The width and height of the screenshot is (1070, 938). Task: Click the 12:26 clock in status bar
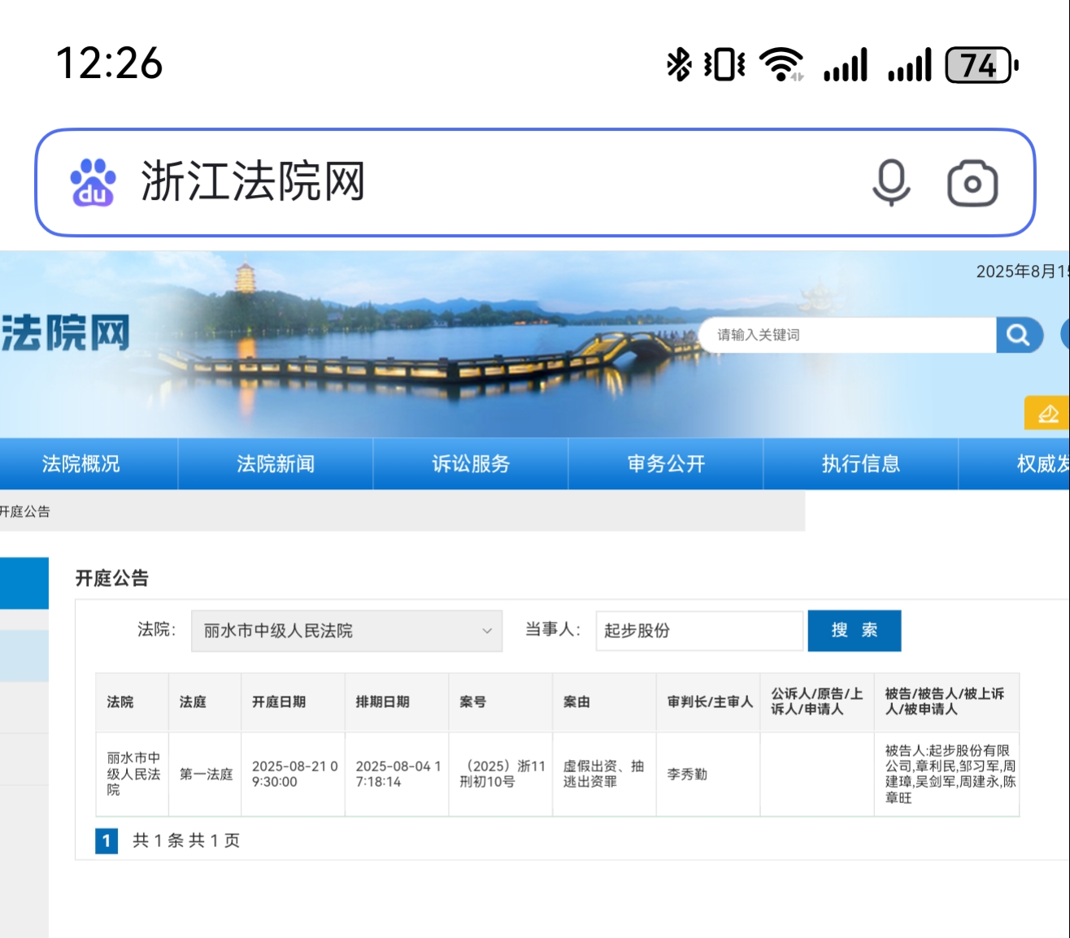[110, 63]
